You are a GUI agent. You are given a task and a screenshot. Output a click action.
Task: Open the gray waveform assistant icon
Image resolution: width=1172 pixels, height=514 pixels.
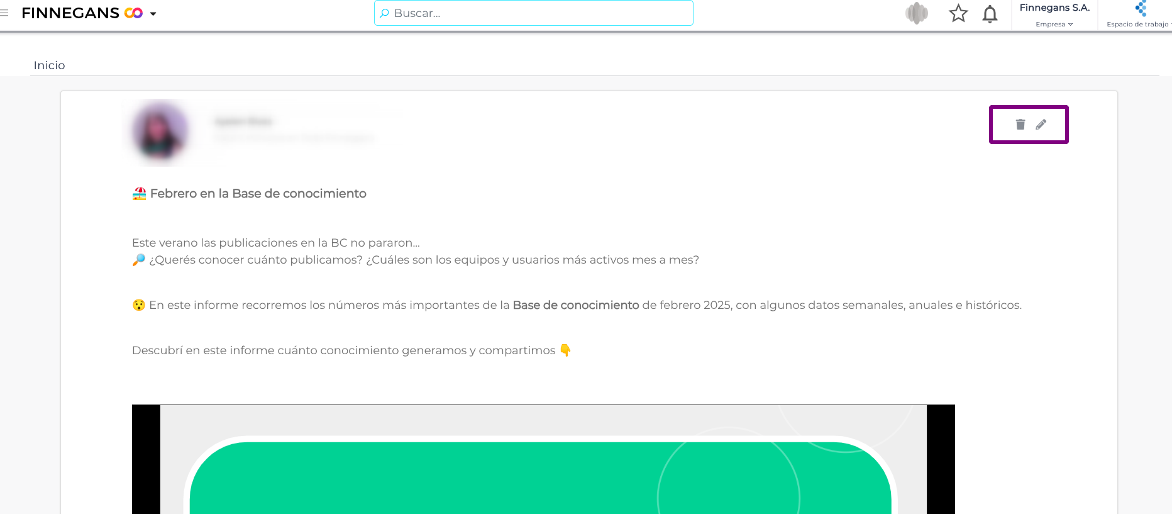click(917, 13)
